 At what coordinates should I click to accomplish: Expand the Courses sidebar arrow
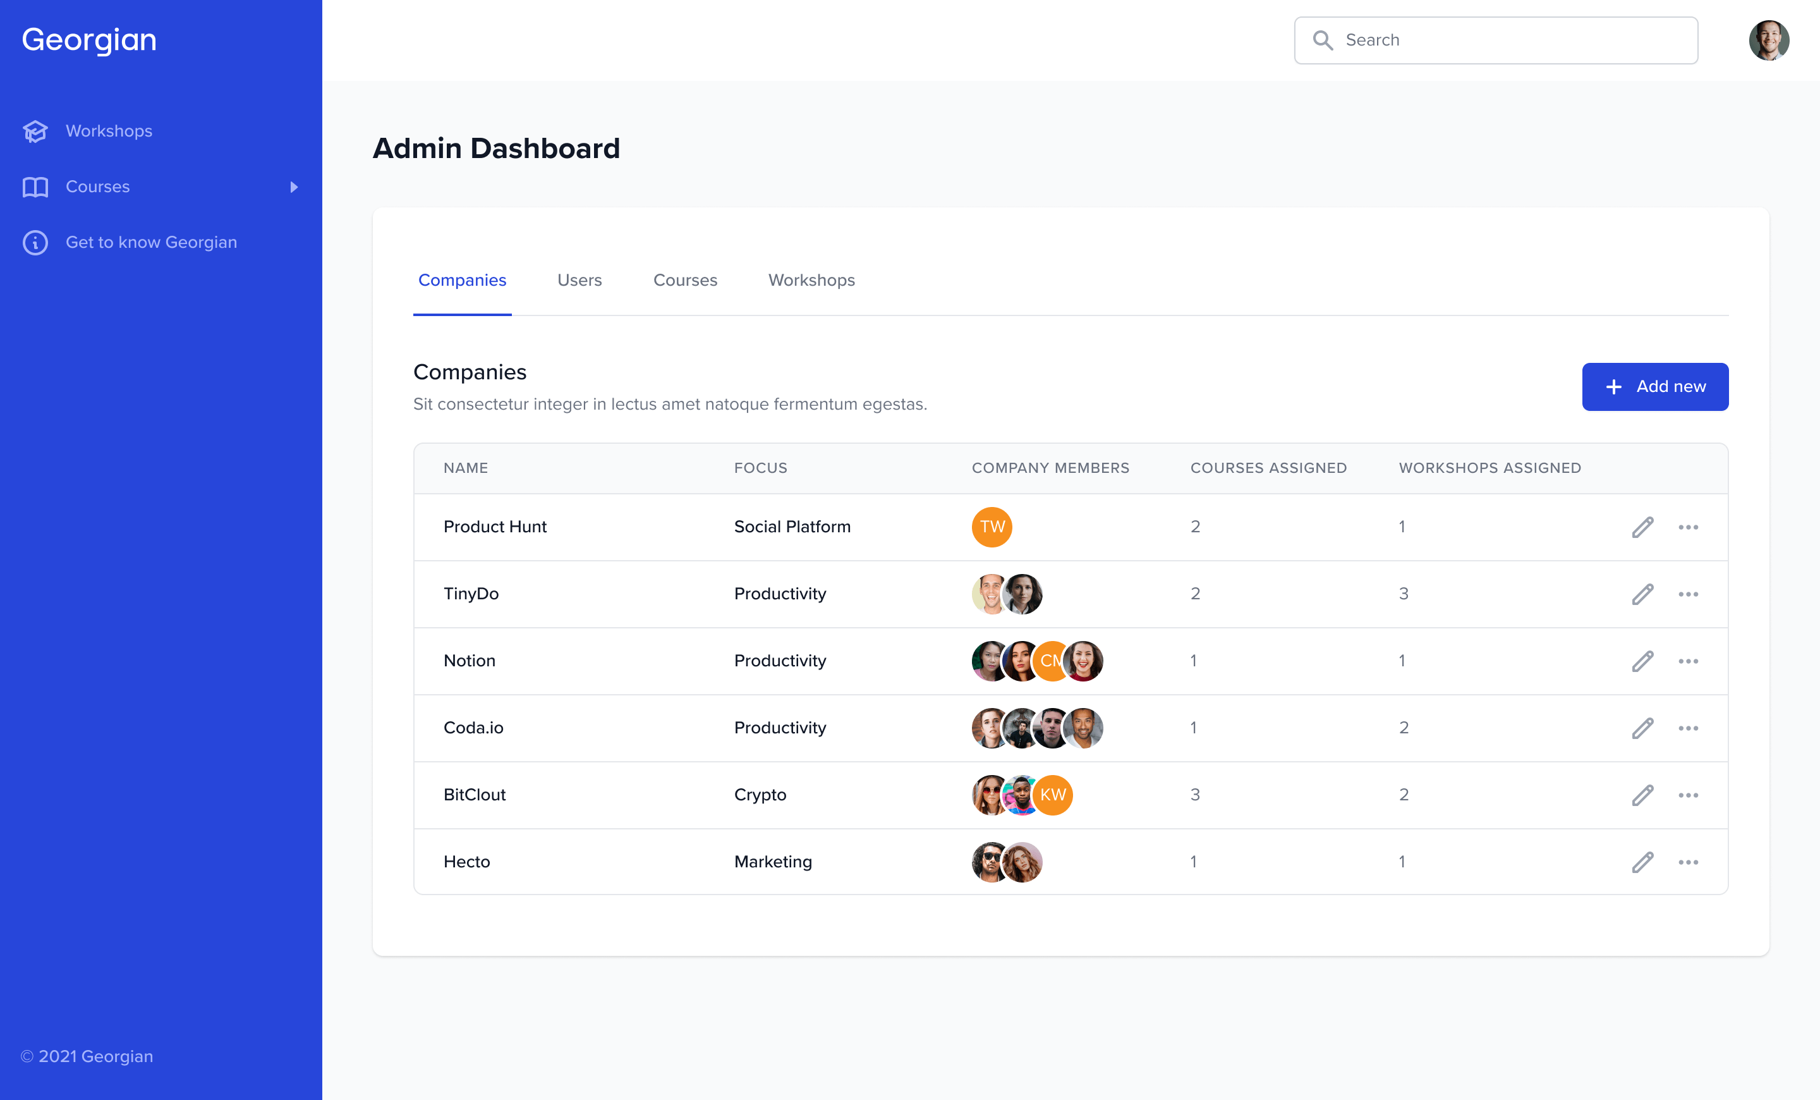[x=294, y=187]
